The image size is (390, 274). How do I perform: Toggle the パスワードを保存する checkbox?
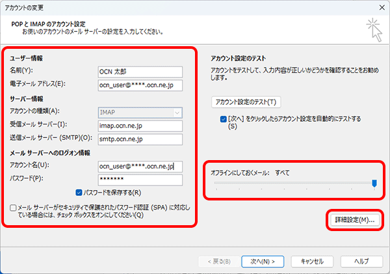79,193
